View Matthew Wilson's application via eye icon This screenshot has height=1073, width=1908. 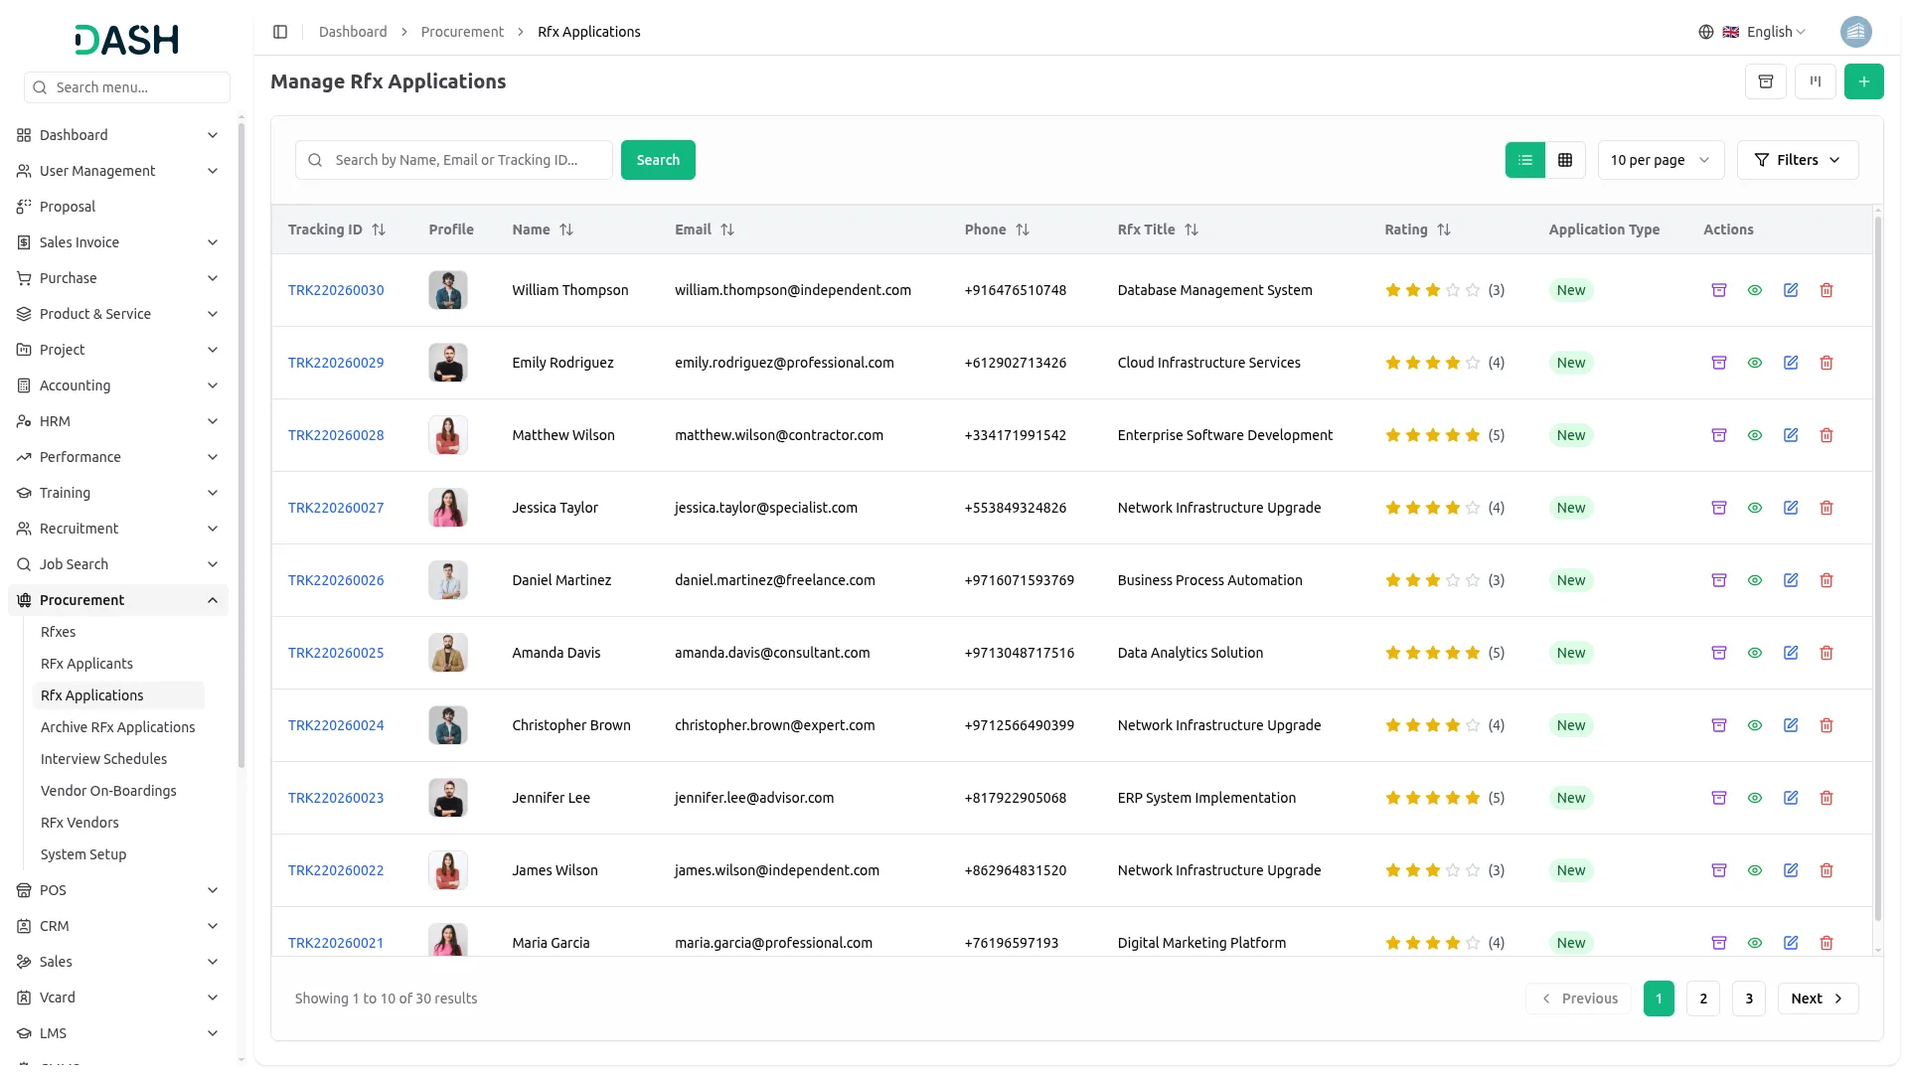(x=1755, y=435)
